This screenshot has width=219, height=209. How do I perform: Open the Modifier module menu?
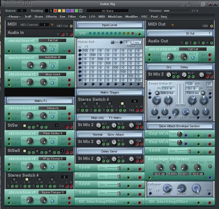click(132, 17)
